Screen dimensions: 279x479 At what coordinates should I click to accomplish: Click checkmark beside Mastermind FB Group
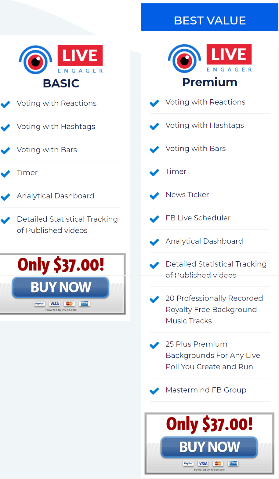pos(154,391)
